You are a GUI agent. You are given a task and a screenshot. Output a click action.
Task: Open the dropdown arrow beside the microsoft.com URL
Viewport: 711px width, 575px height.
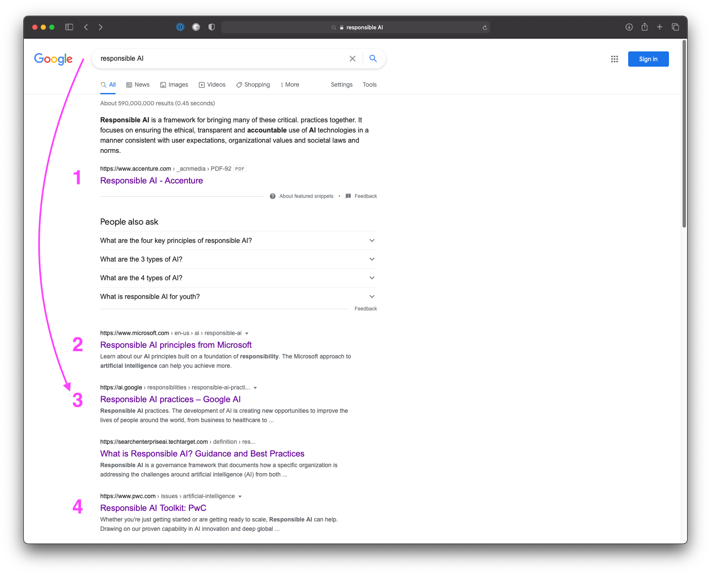point(247,333)
